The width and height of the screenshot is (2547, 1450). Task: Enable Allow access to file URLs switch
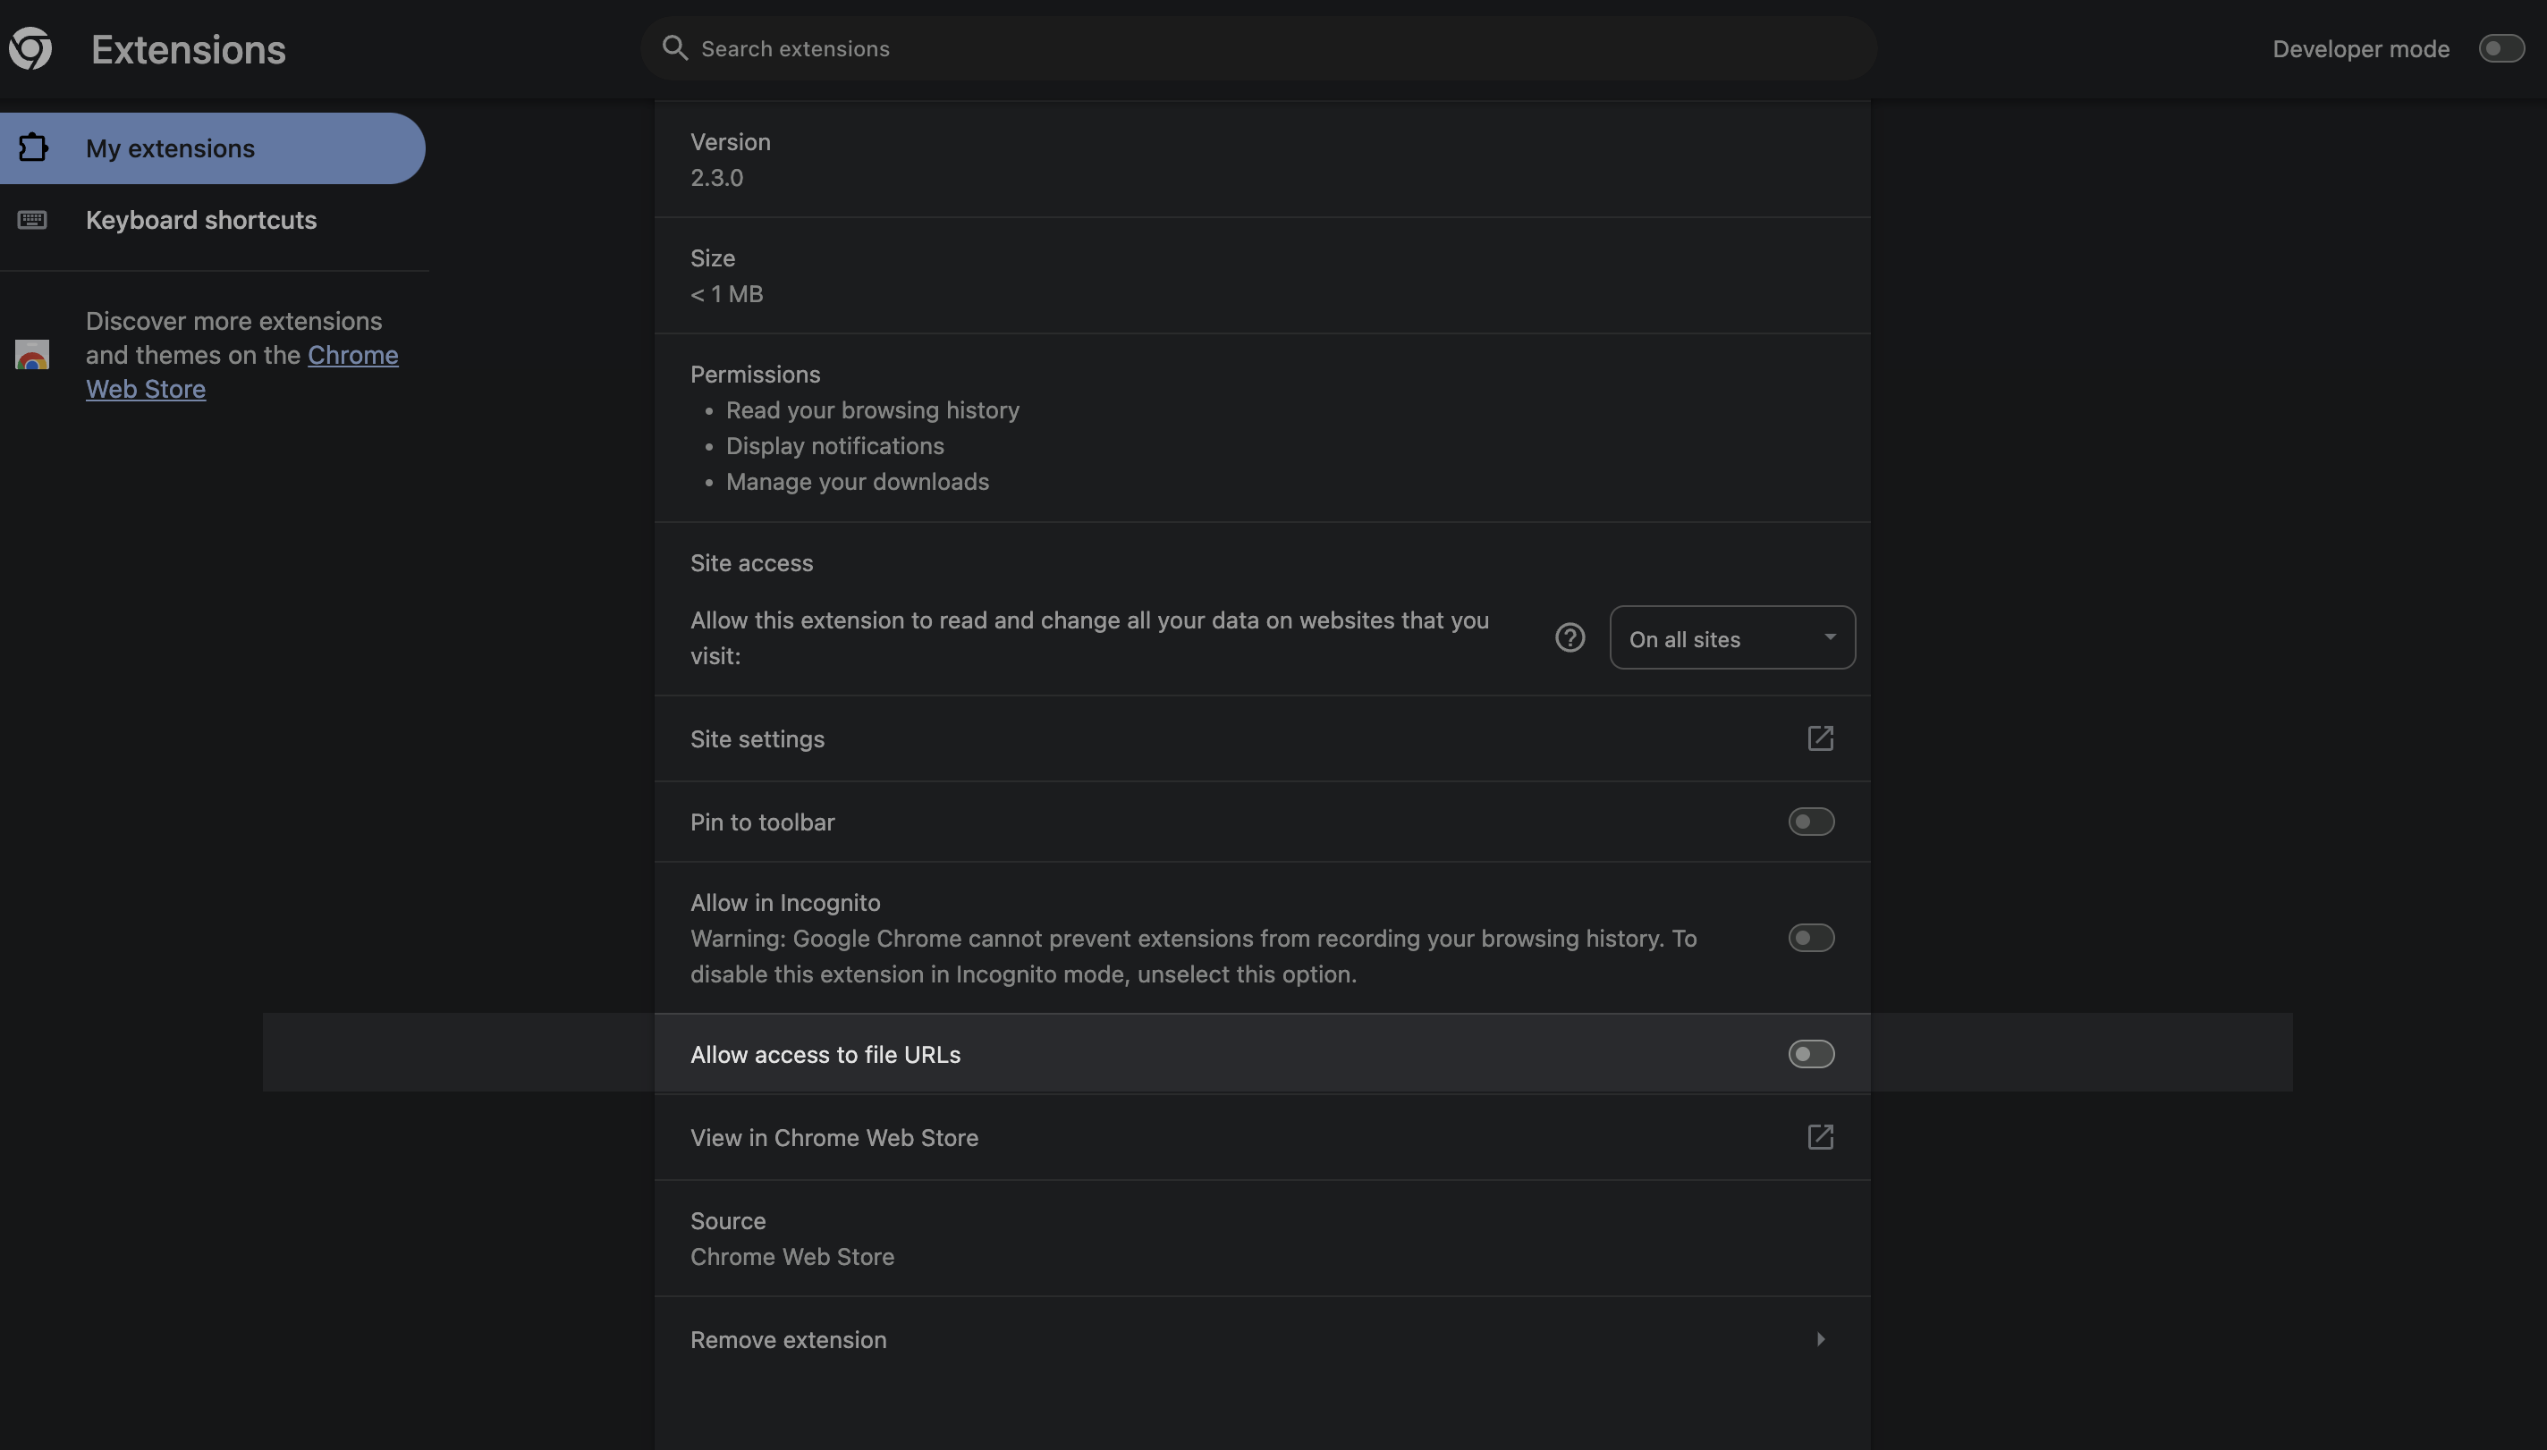click(x=1811, y=1054)
